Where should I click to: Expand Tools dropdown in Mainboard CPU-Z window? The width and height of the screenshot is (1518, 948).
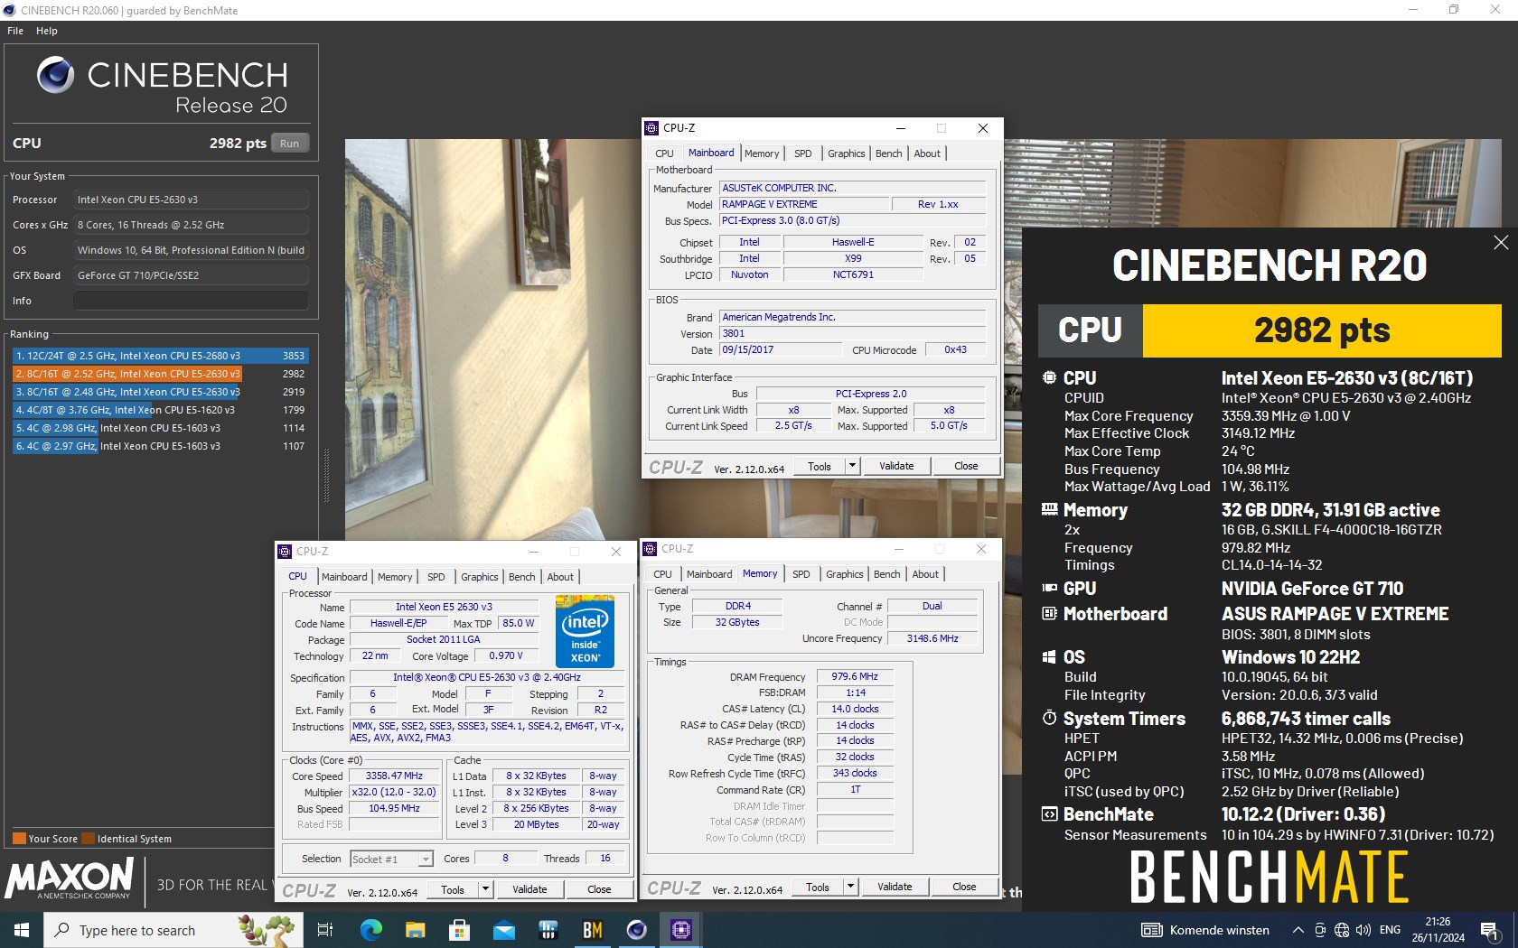pos(852,466)
